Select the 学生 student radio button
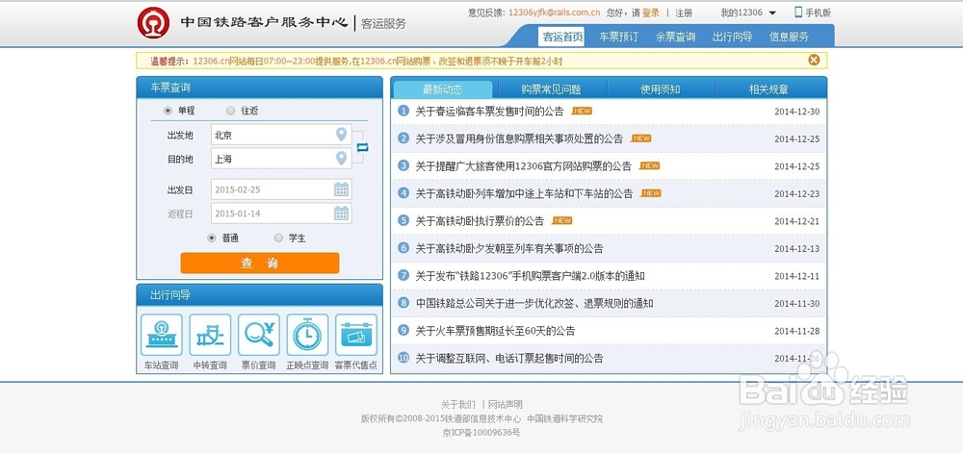The height and width of the screenshot is (453, 963). point(279,238)
